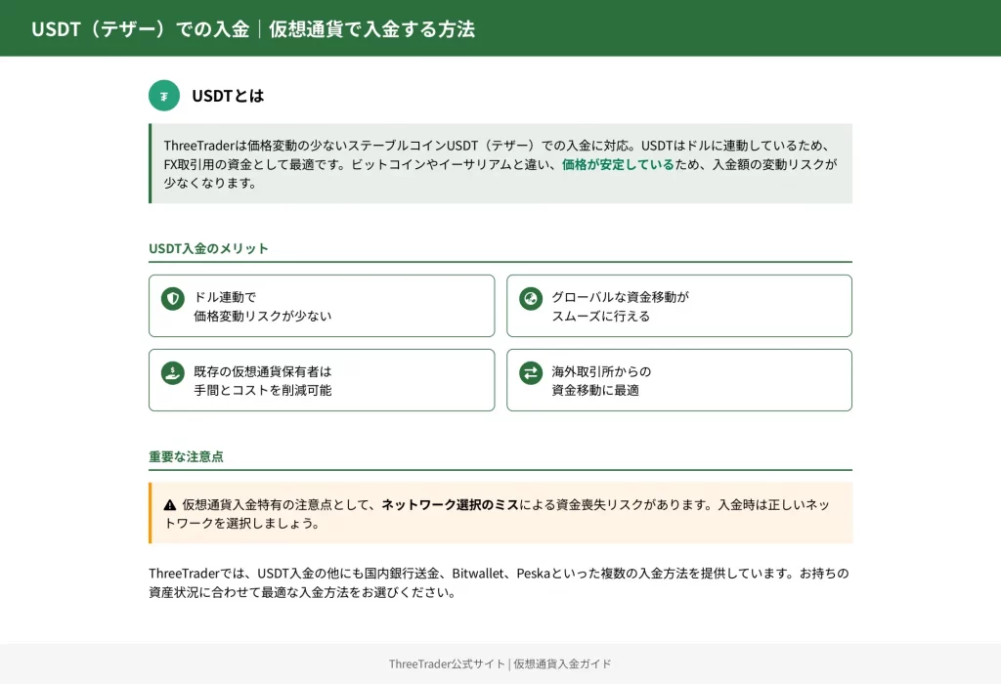The width and height of the screenshot is (1001, 684).
Task: Click the USDT入金のメリット section heading
Action: (208, 248)
